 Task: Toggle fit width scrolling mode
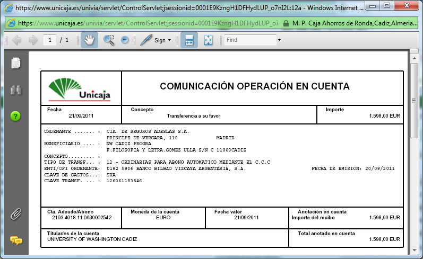(189, 40)
